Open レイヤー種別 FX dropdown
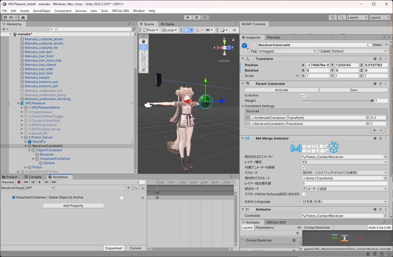Viewport: 393px width, 257px height. tap(345, 162)
